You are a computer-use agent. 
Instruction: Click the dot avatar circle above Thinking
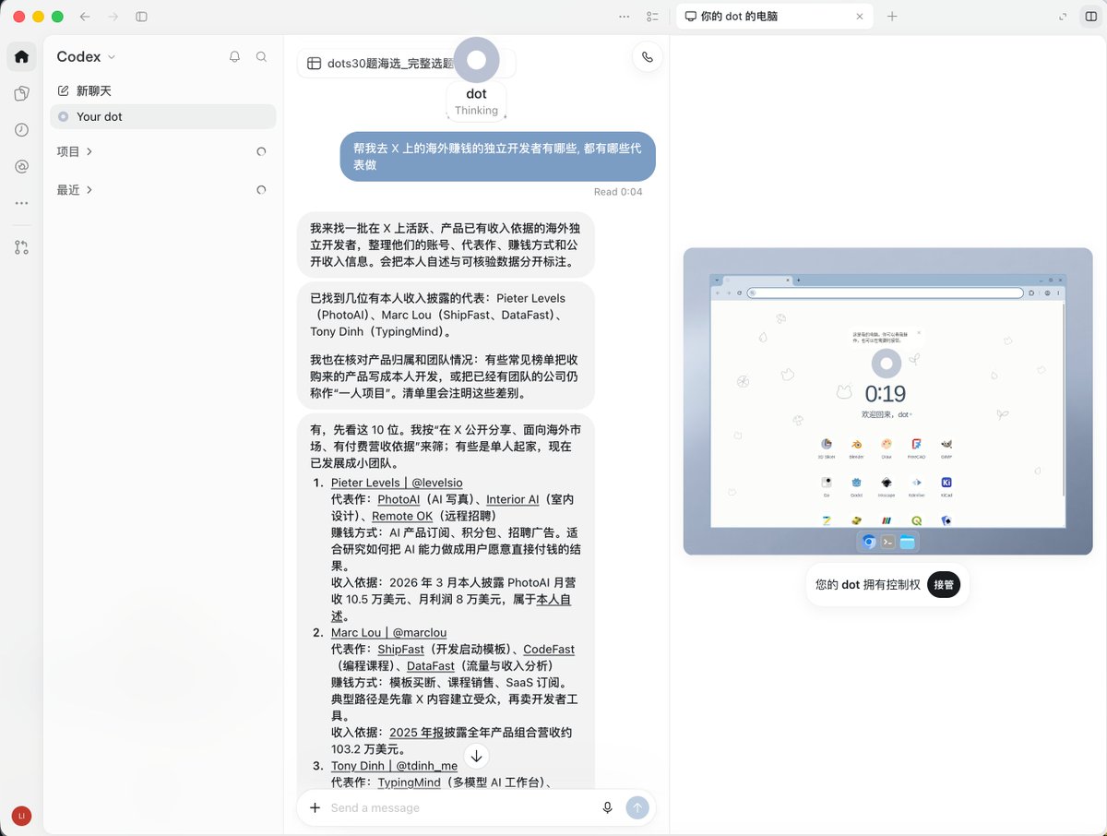pyautogui.click(x=476, y=60)
